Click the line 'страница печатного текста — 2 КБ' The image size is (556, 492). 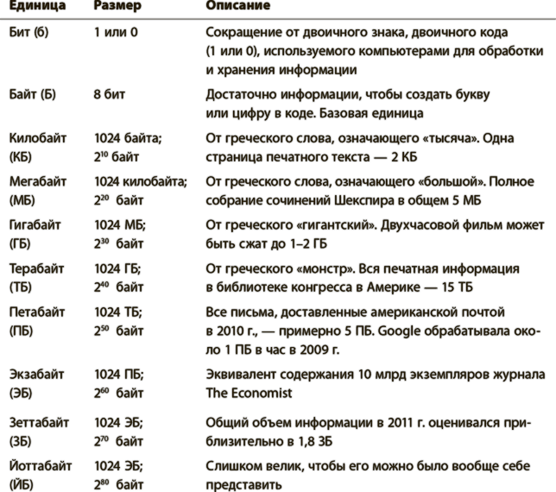point(312,157)
